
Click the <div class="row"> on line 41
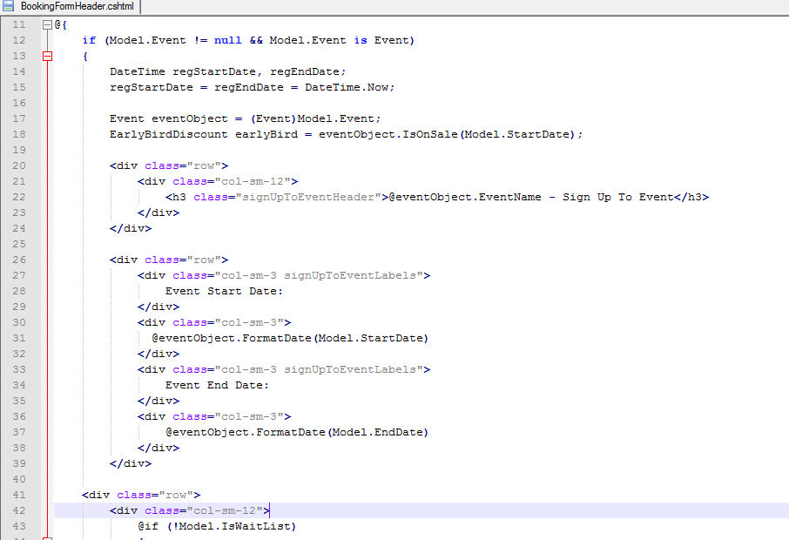click(141, 495)
